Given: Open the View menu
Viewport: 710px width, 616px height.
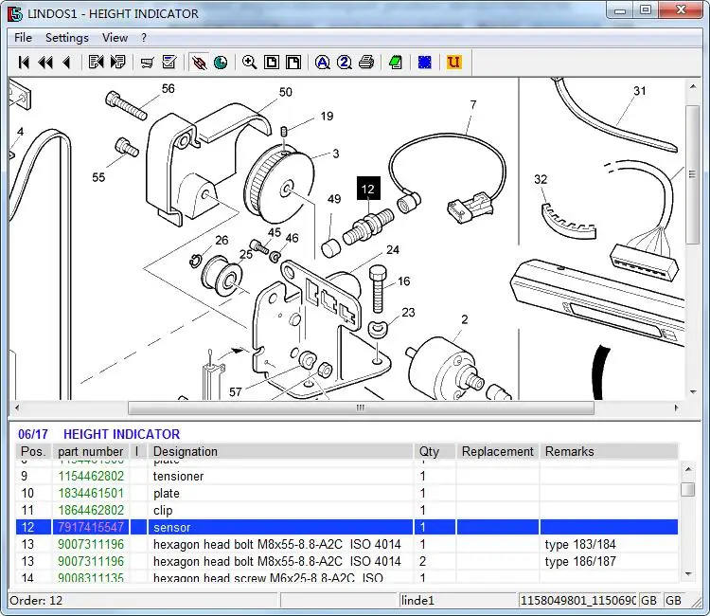Looking at the screenshot, I should pos(115,38).
